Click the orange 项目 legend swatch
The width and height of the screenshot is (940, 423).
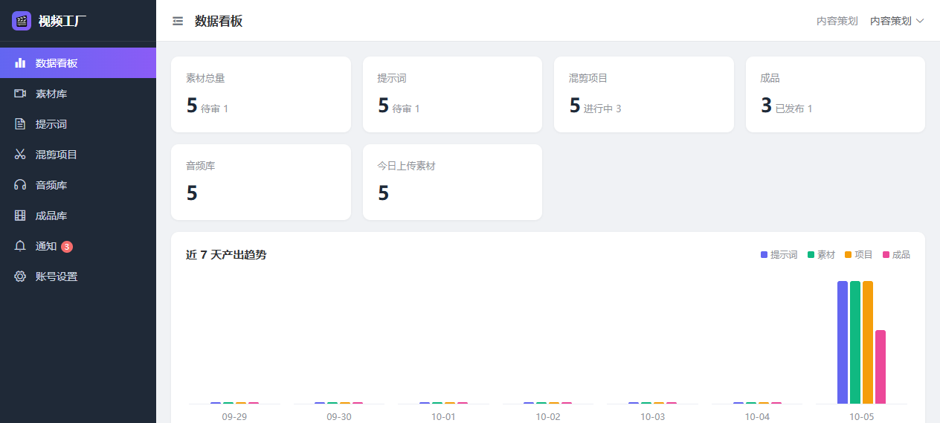849,255
